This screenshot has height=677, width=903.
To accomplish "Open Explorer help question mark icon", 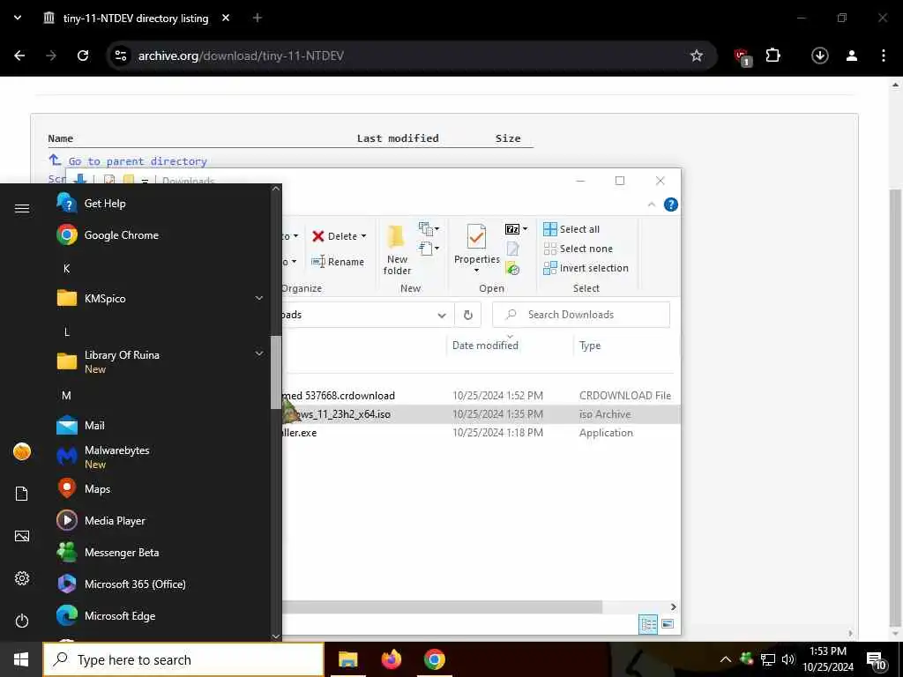I will (x=671, y=205).
